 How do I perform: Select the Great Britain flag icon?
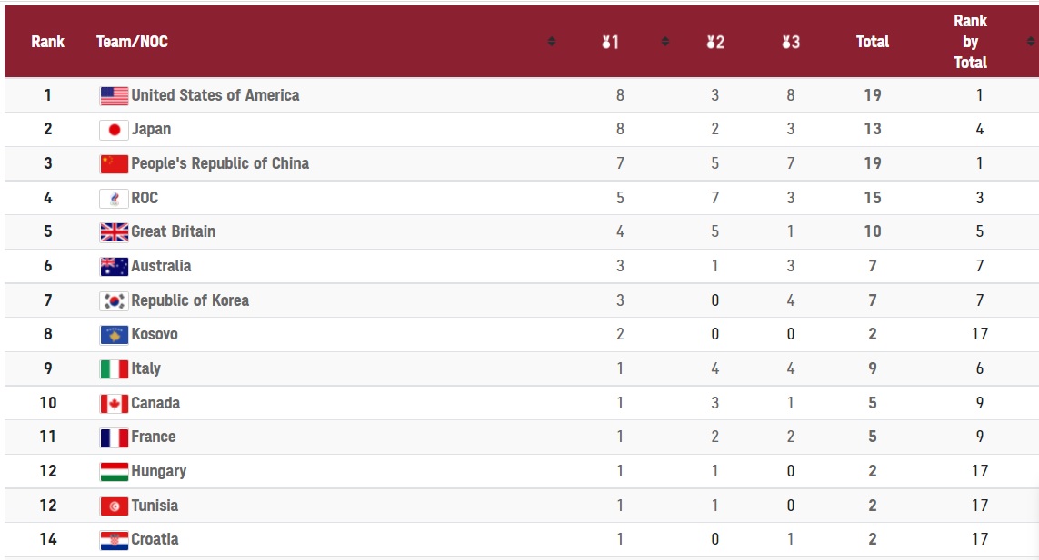pos(114,232)
